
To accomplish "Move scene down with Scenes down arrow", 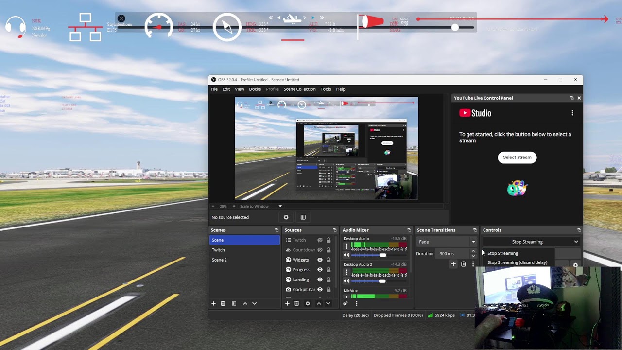I will pos(254,304).
